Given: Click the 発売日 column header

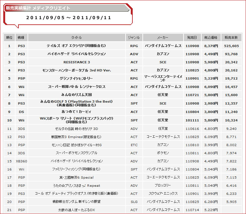Looking at the screenshot, I should [x=192, y=37].
